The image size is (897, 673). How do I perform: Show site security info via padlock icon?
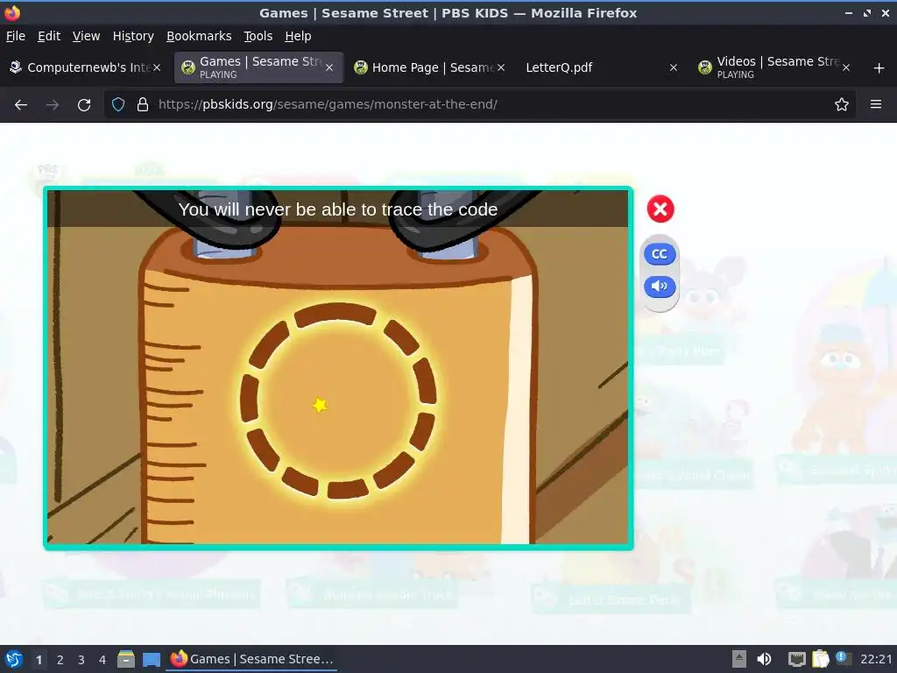[x=143, y=104]
